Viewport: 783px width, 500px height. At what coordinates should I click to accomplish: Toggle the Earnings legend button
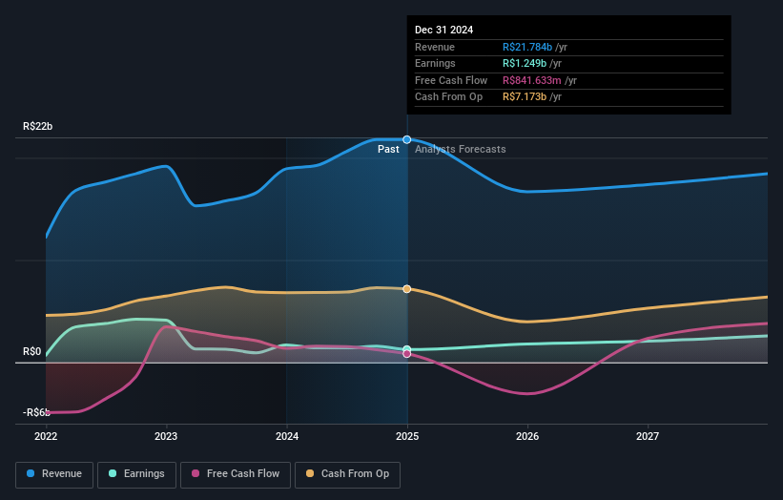point(136,474)
